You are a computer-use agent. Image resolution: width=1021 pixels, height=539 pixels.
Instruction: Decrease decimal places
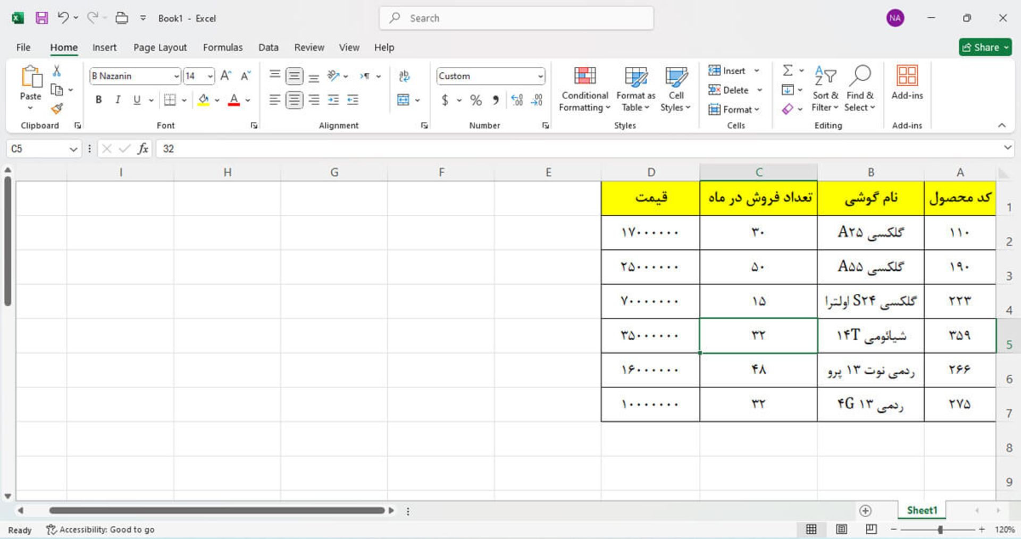click(537, 100)
